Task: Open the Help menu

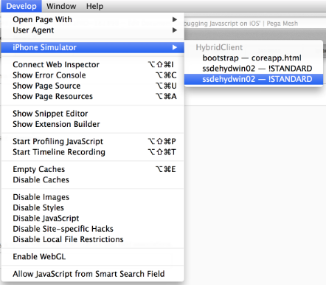Action: (x=94, y=6)
